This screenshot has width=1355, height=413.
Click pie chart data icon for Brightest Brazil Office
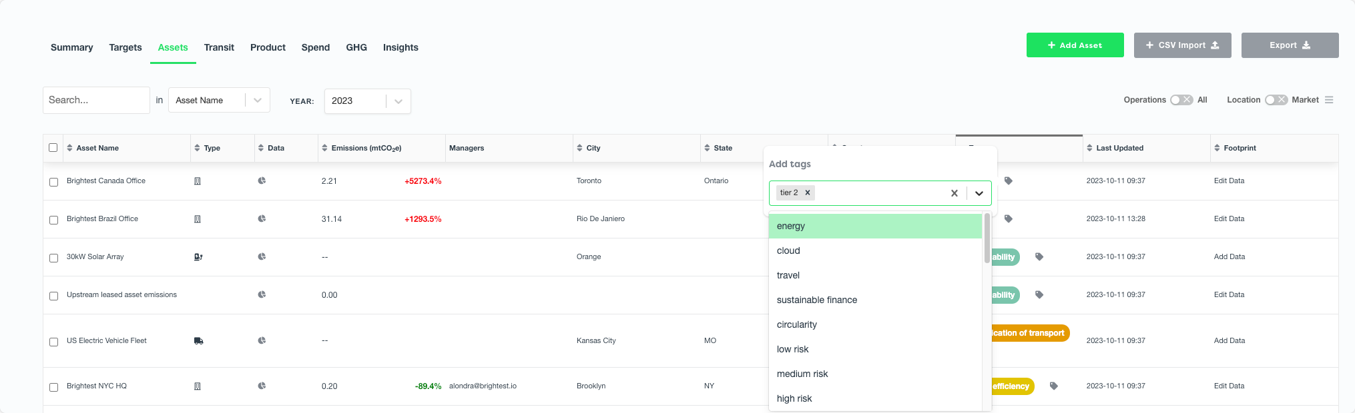coord(262,218)
